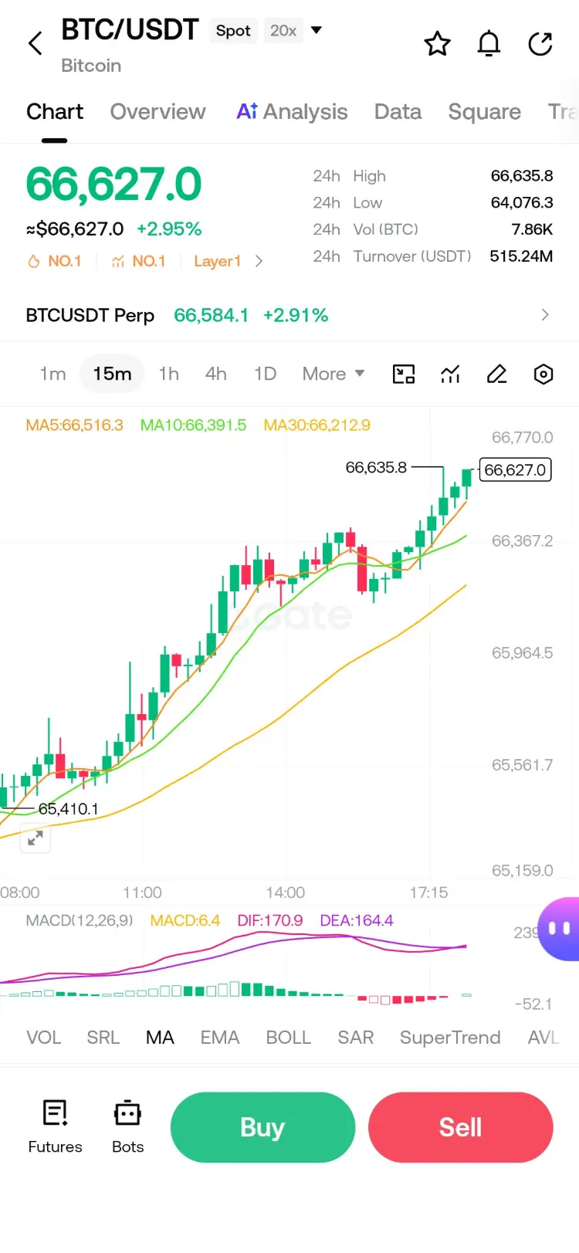Switch to the Chart tab

[55, 112]
